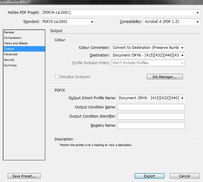Click the Export button

tap(149, 176)
